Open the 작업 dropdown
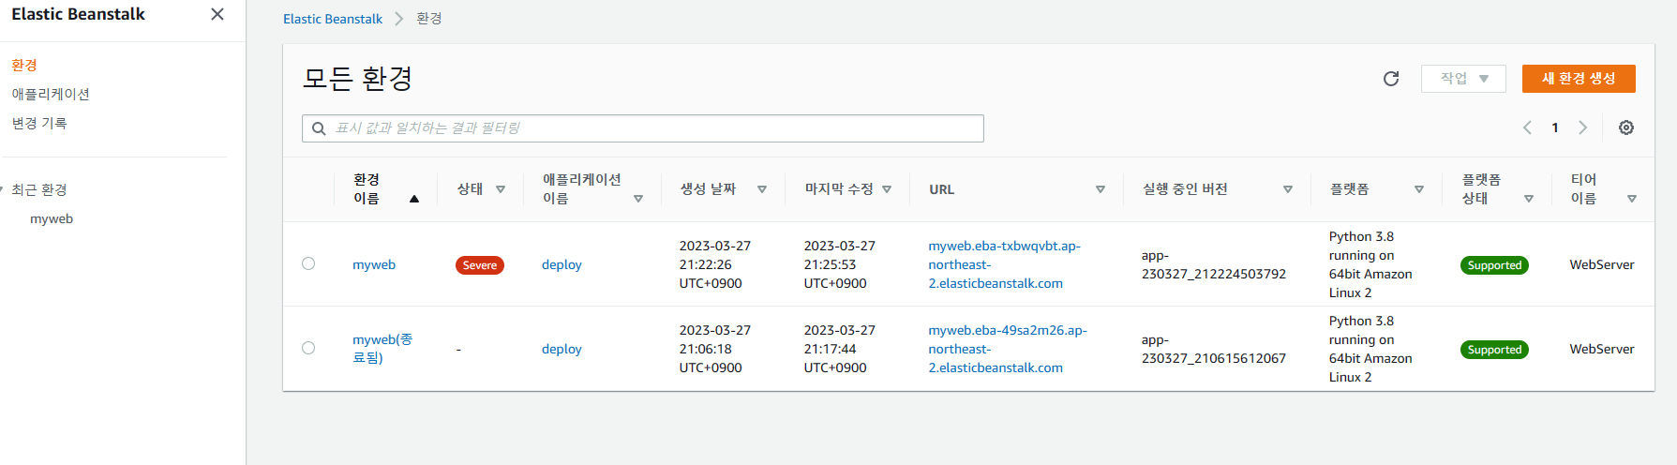The width and height of the screenshot is (1677, 465). (x=1463, y=79)
